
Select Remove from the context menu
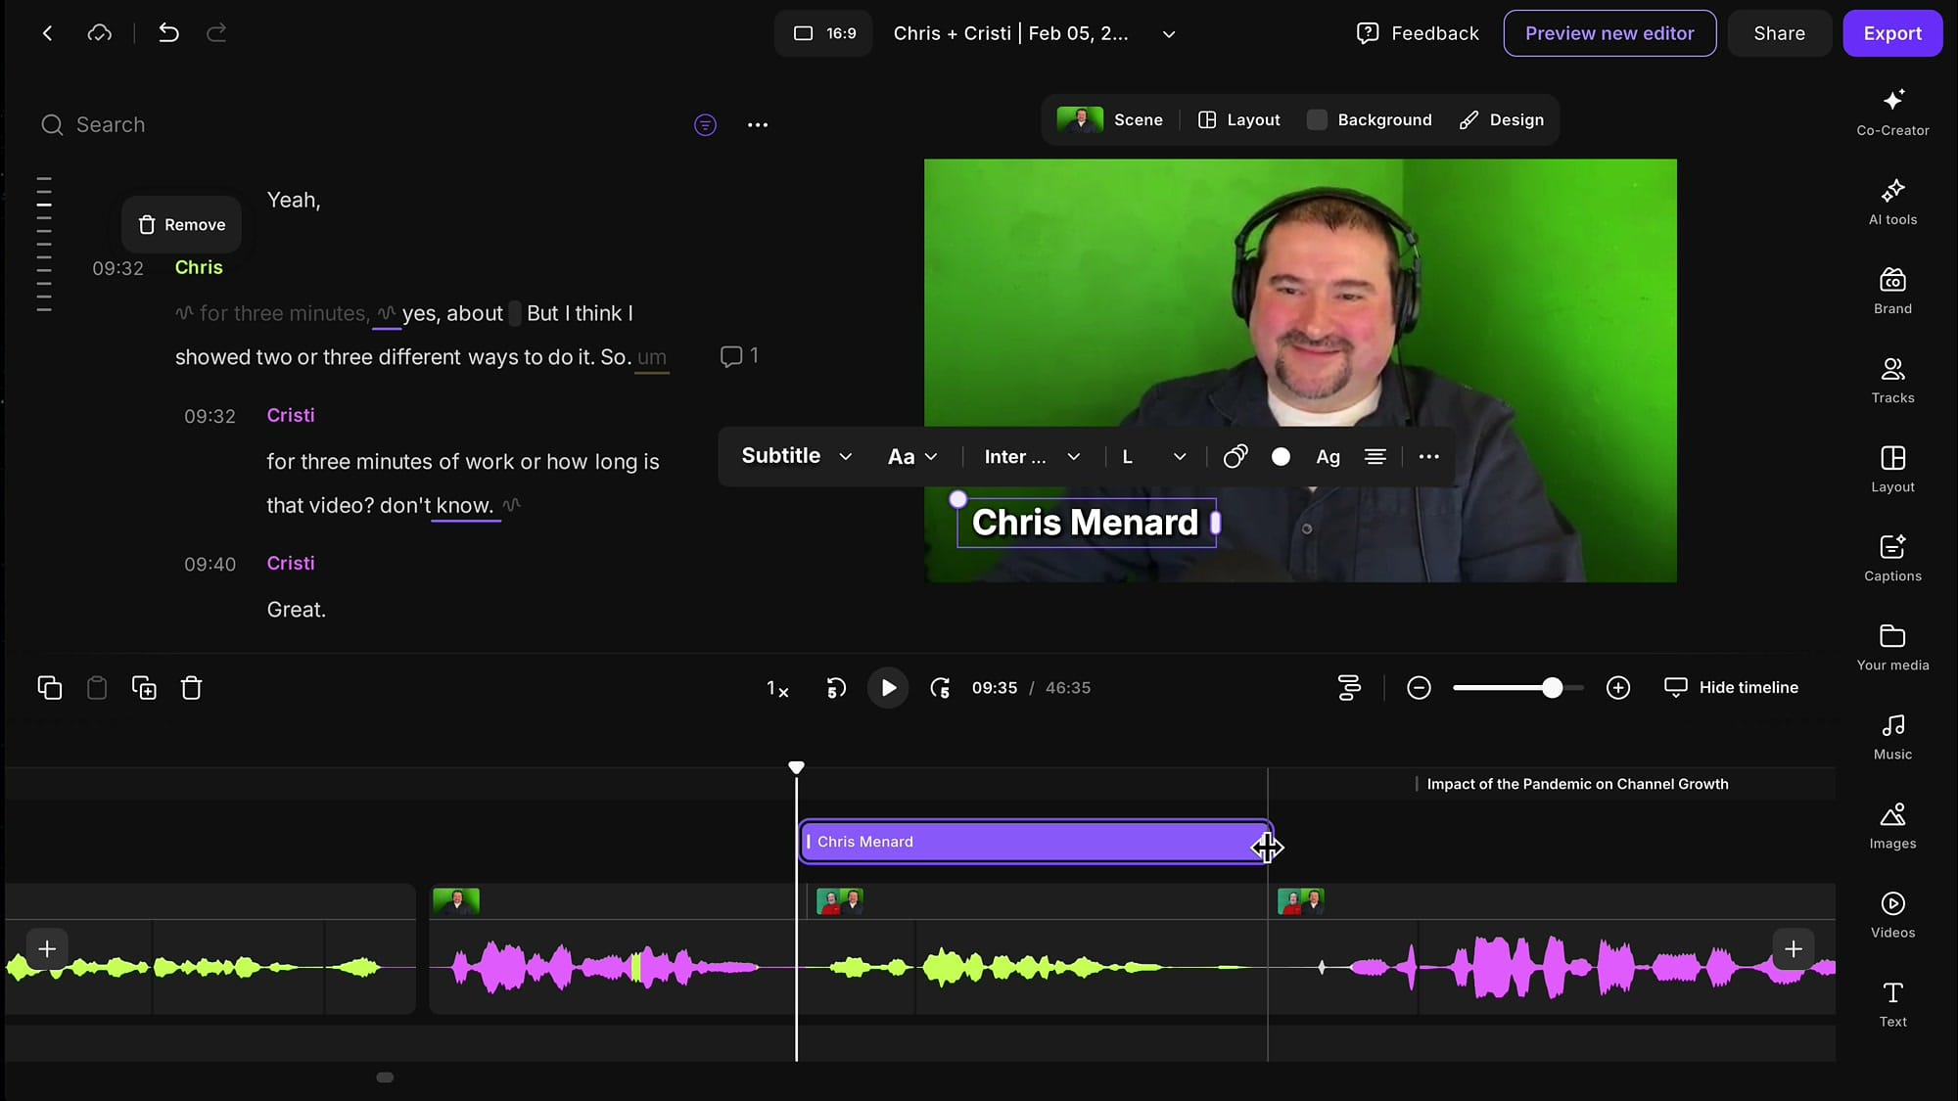(x=181, y=224)
